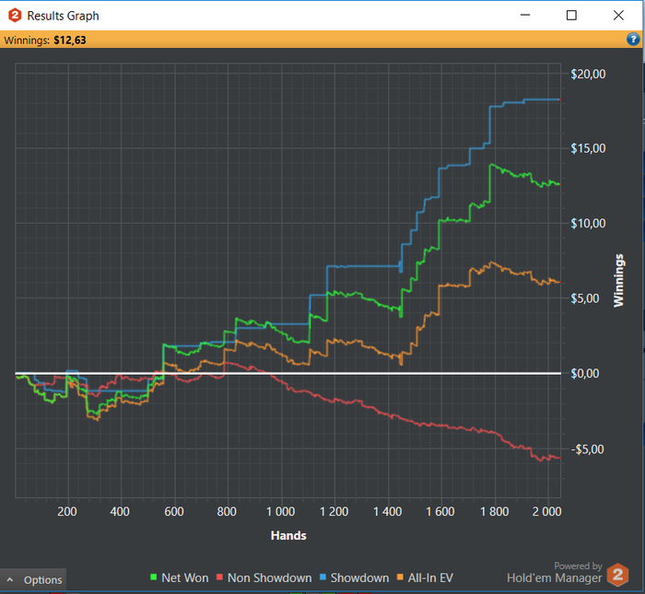Click the 1 200 hands axis label
The width and height of the screenshot is (645, 594).
pos(334,511)
